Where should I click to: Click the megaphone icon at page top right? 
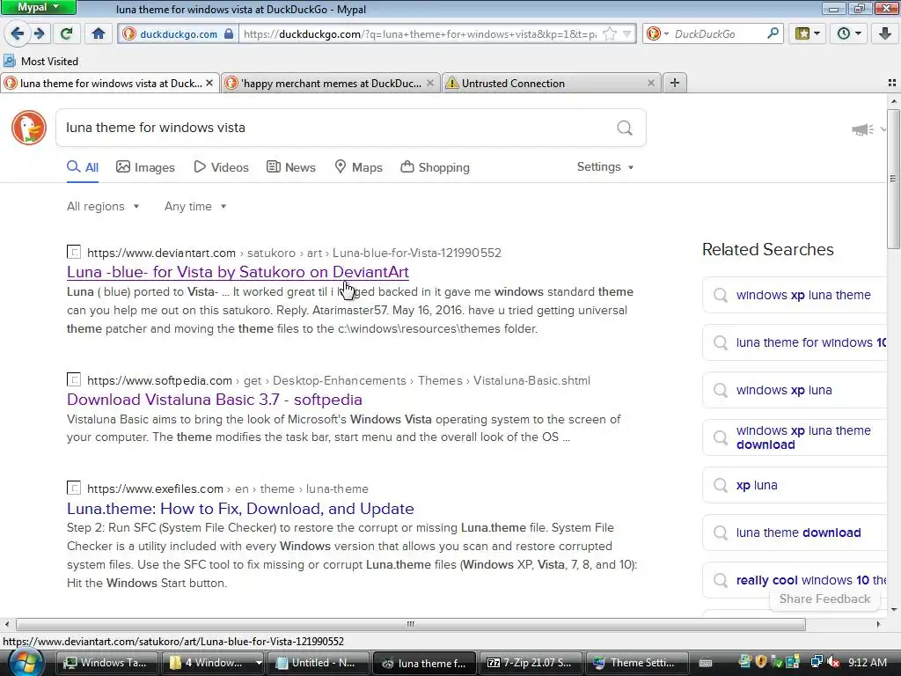tap(862, 129)
